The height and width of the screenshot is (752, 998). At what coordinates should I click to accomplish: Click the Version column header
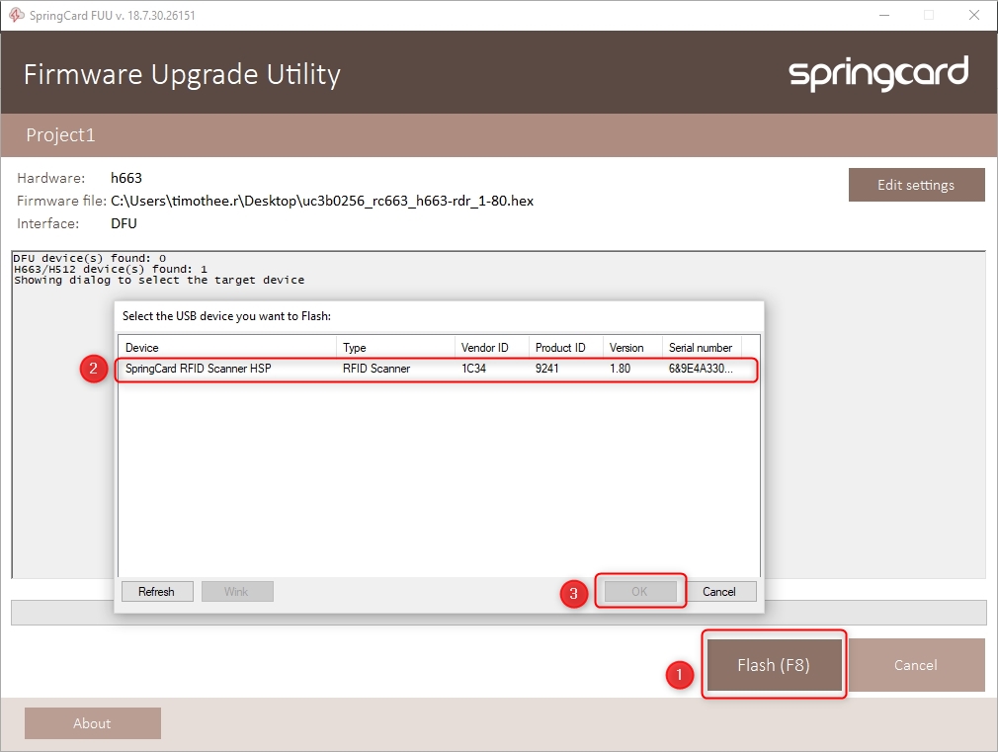[632, 348]
